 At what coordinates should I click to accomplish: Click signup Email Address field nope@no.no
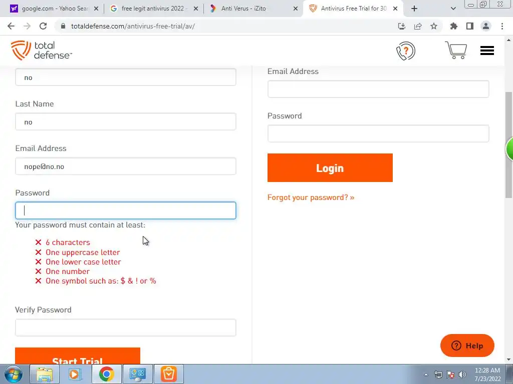[x=126, y=166]
